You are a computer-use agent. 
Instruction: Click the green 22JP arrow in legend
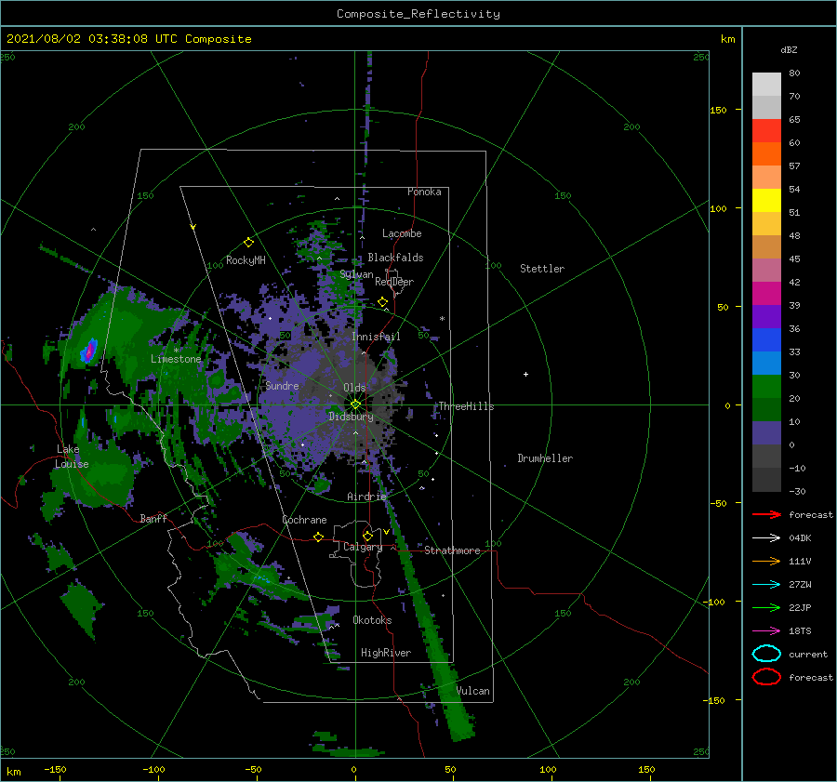pos(766,607)
